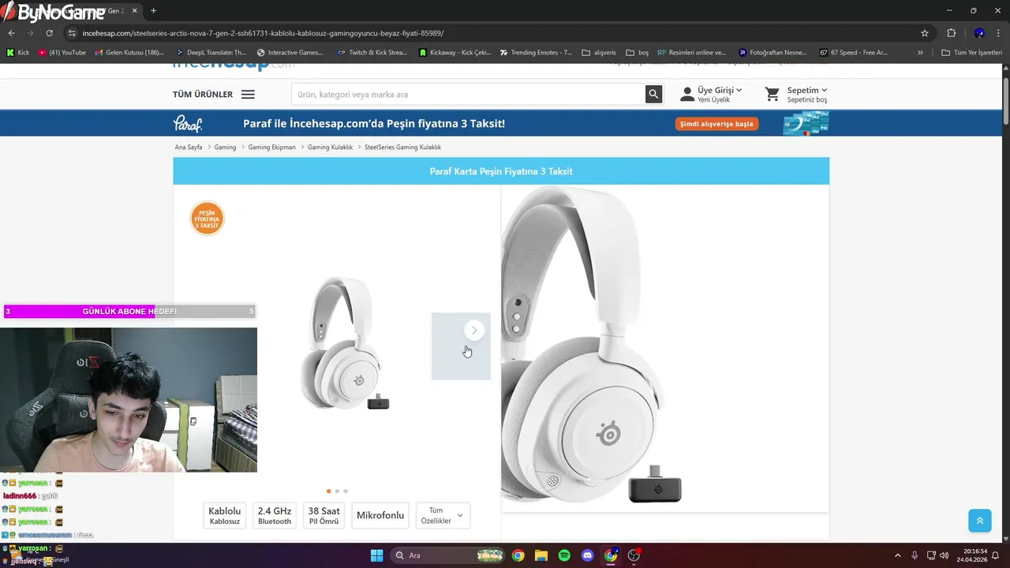Open the 67 Speed bookmark
This screenshot has height=568, width=1010.
coord(854,53)
